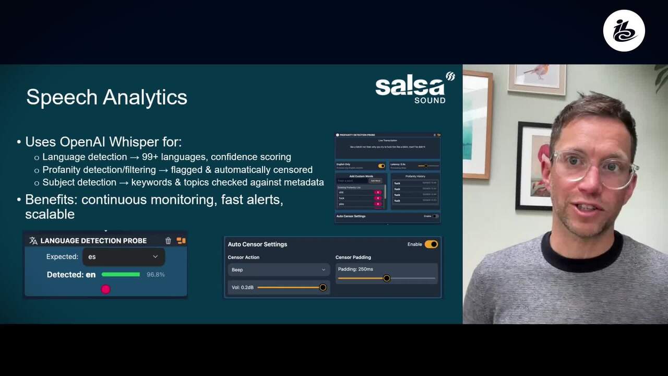Click the IBC logo in top corner

coord(624,30)
